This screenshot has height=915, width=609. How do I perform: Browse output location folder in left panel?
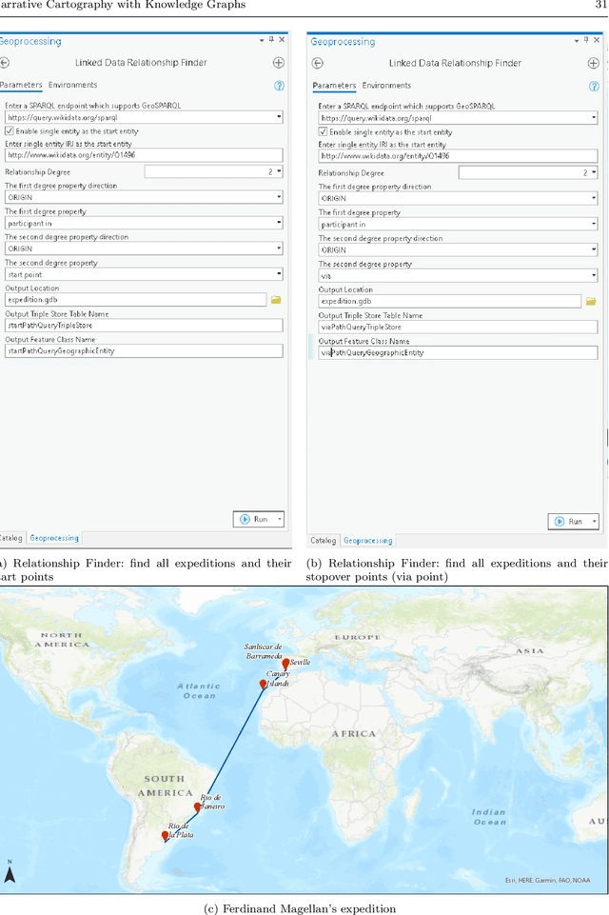point(276,299)
